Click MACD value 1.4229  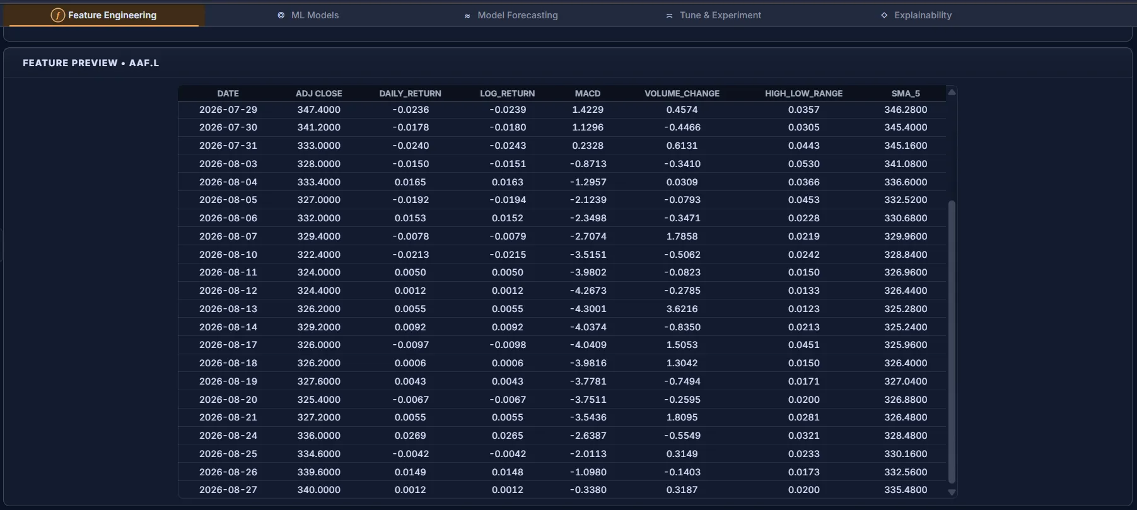588,110
